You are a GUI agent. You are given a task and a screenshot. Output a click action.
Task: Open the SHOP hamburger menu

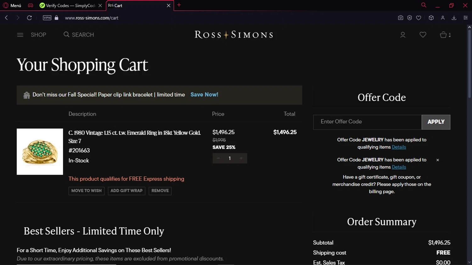(x=20, y=35)
